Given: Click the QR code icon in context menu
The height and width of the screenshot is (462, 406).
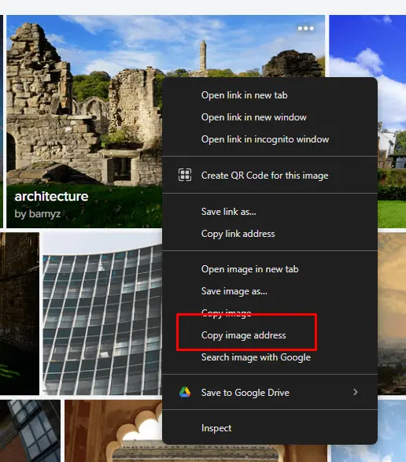Looking at the screenshot, I should (185, 175).
